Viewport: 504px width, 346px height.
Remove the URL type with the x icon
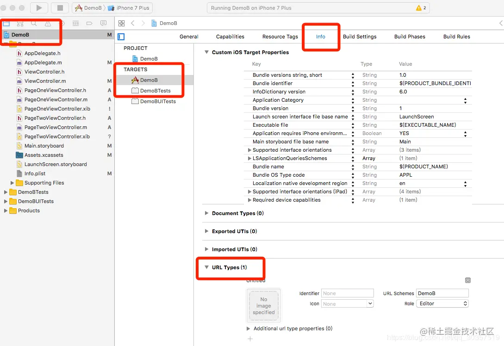coord(468,280)
